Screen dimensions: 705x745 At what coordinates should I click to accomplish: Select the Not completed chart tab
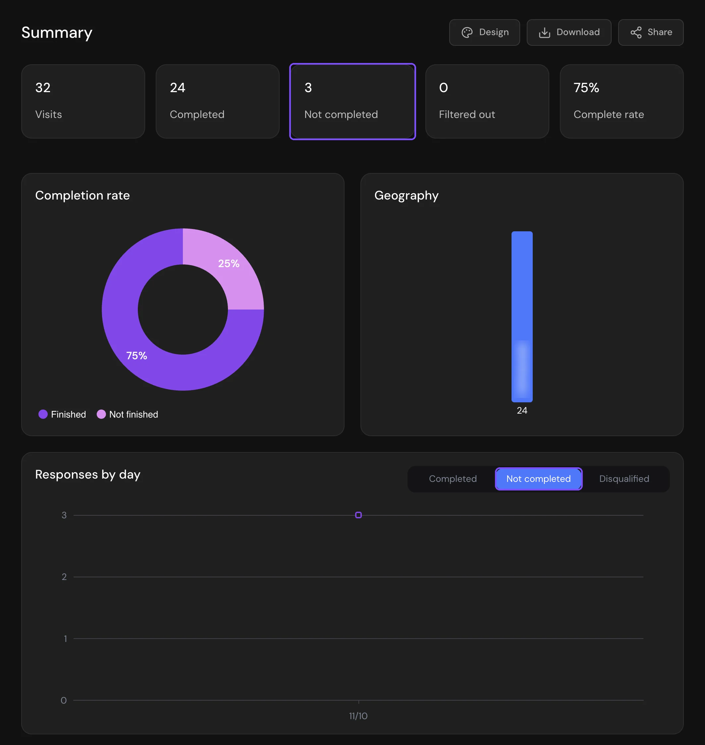(538, 479)
